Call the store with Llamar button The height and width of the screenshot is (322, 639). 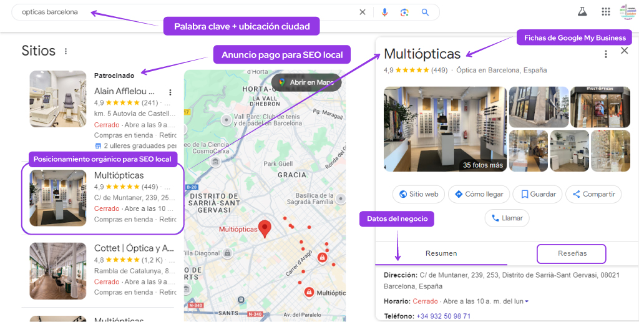[x=507, y=218]
